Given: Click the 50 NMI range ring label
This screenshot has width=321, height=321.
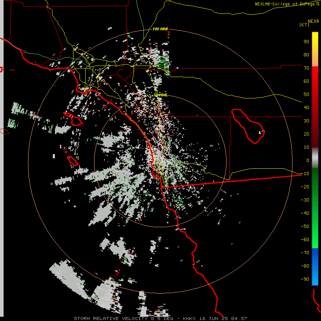Looking at the screenshot, I should tap(160, 95).
